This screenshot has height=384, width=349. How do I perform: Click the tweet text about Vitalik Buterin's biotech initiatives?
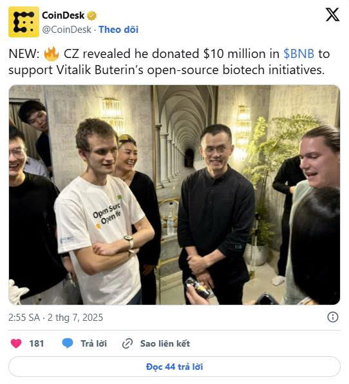click(x=169, y=62)
